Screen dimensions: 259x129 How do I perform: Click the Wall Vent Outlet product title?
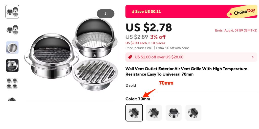186,71
